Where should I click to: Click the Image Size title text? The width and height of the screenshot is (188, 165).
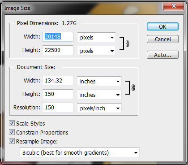[17, 8]
